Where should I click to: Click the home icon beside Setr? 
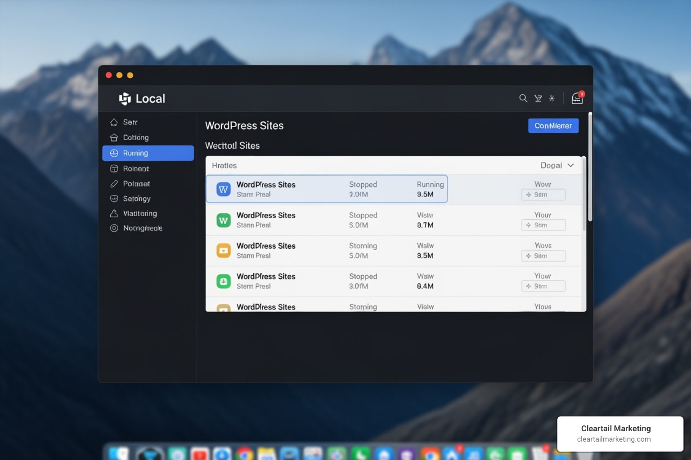(x=114, y=122)
